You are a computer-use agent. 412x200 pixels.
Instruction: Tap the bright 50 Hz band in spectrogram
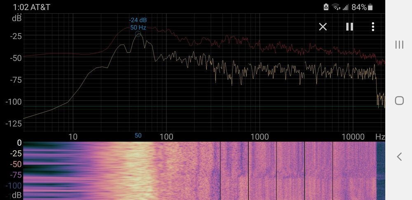(x=138, y=171)
